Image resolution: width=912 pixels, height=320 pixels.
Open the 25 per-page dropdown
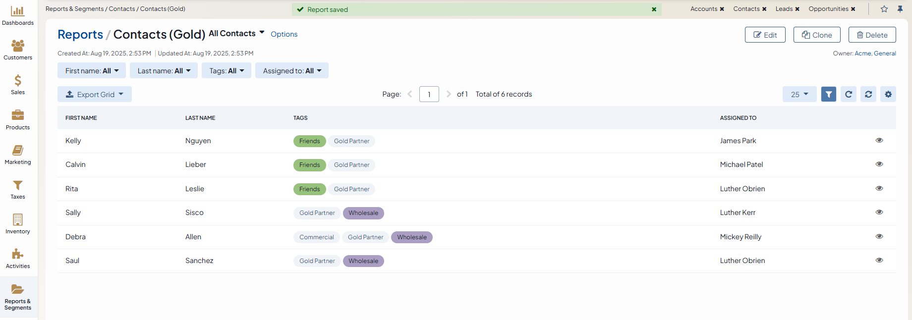[x=799, y=94]
